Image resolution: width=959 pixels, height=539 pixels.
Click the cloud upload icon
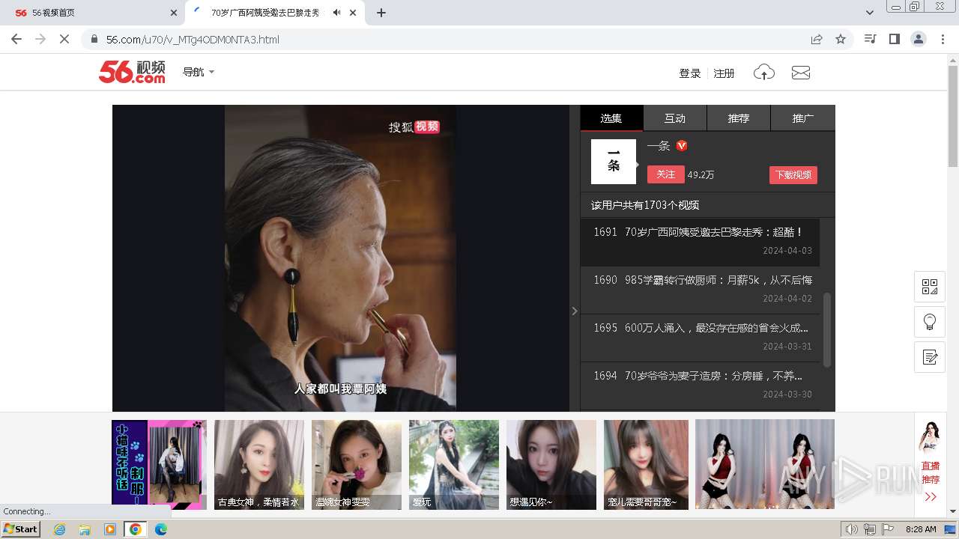[x=763, y=73]
